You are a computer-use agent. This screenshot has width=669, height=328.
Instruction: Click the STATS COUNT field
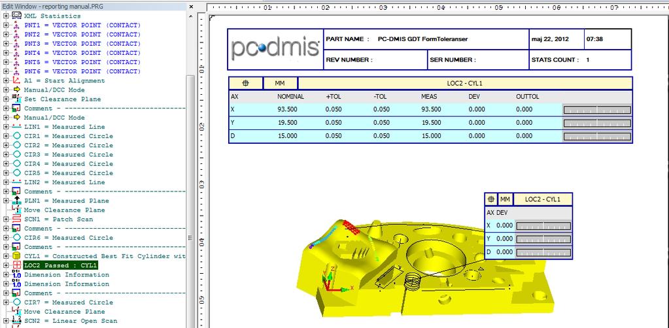point(580,59)
